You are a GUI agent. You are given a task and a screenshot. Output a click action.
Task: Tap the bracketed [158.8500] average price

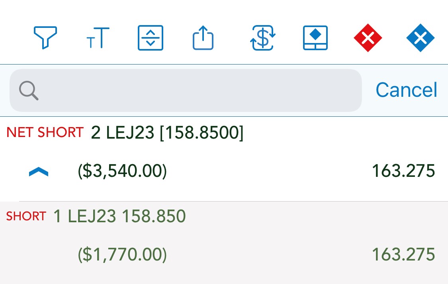point(202,133)
